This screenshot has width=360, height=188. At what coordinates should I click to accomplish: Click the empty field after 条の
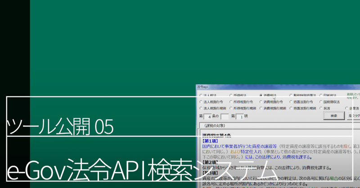coord(224,117)
